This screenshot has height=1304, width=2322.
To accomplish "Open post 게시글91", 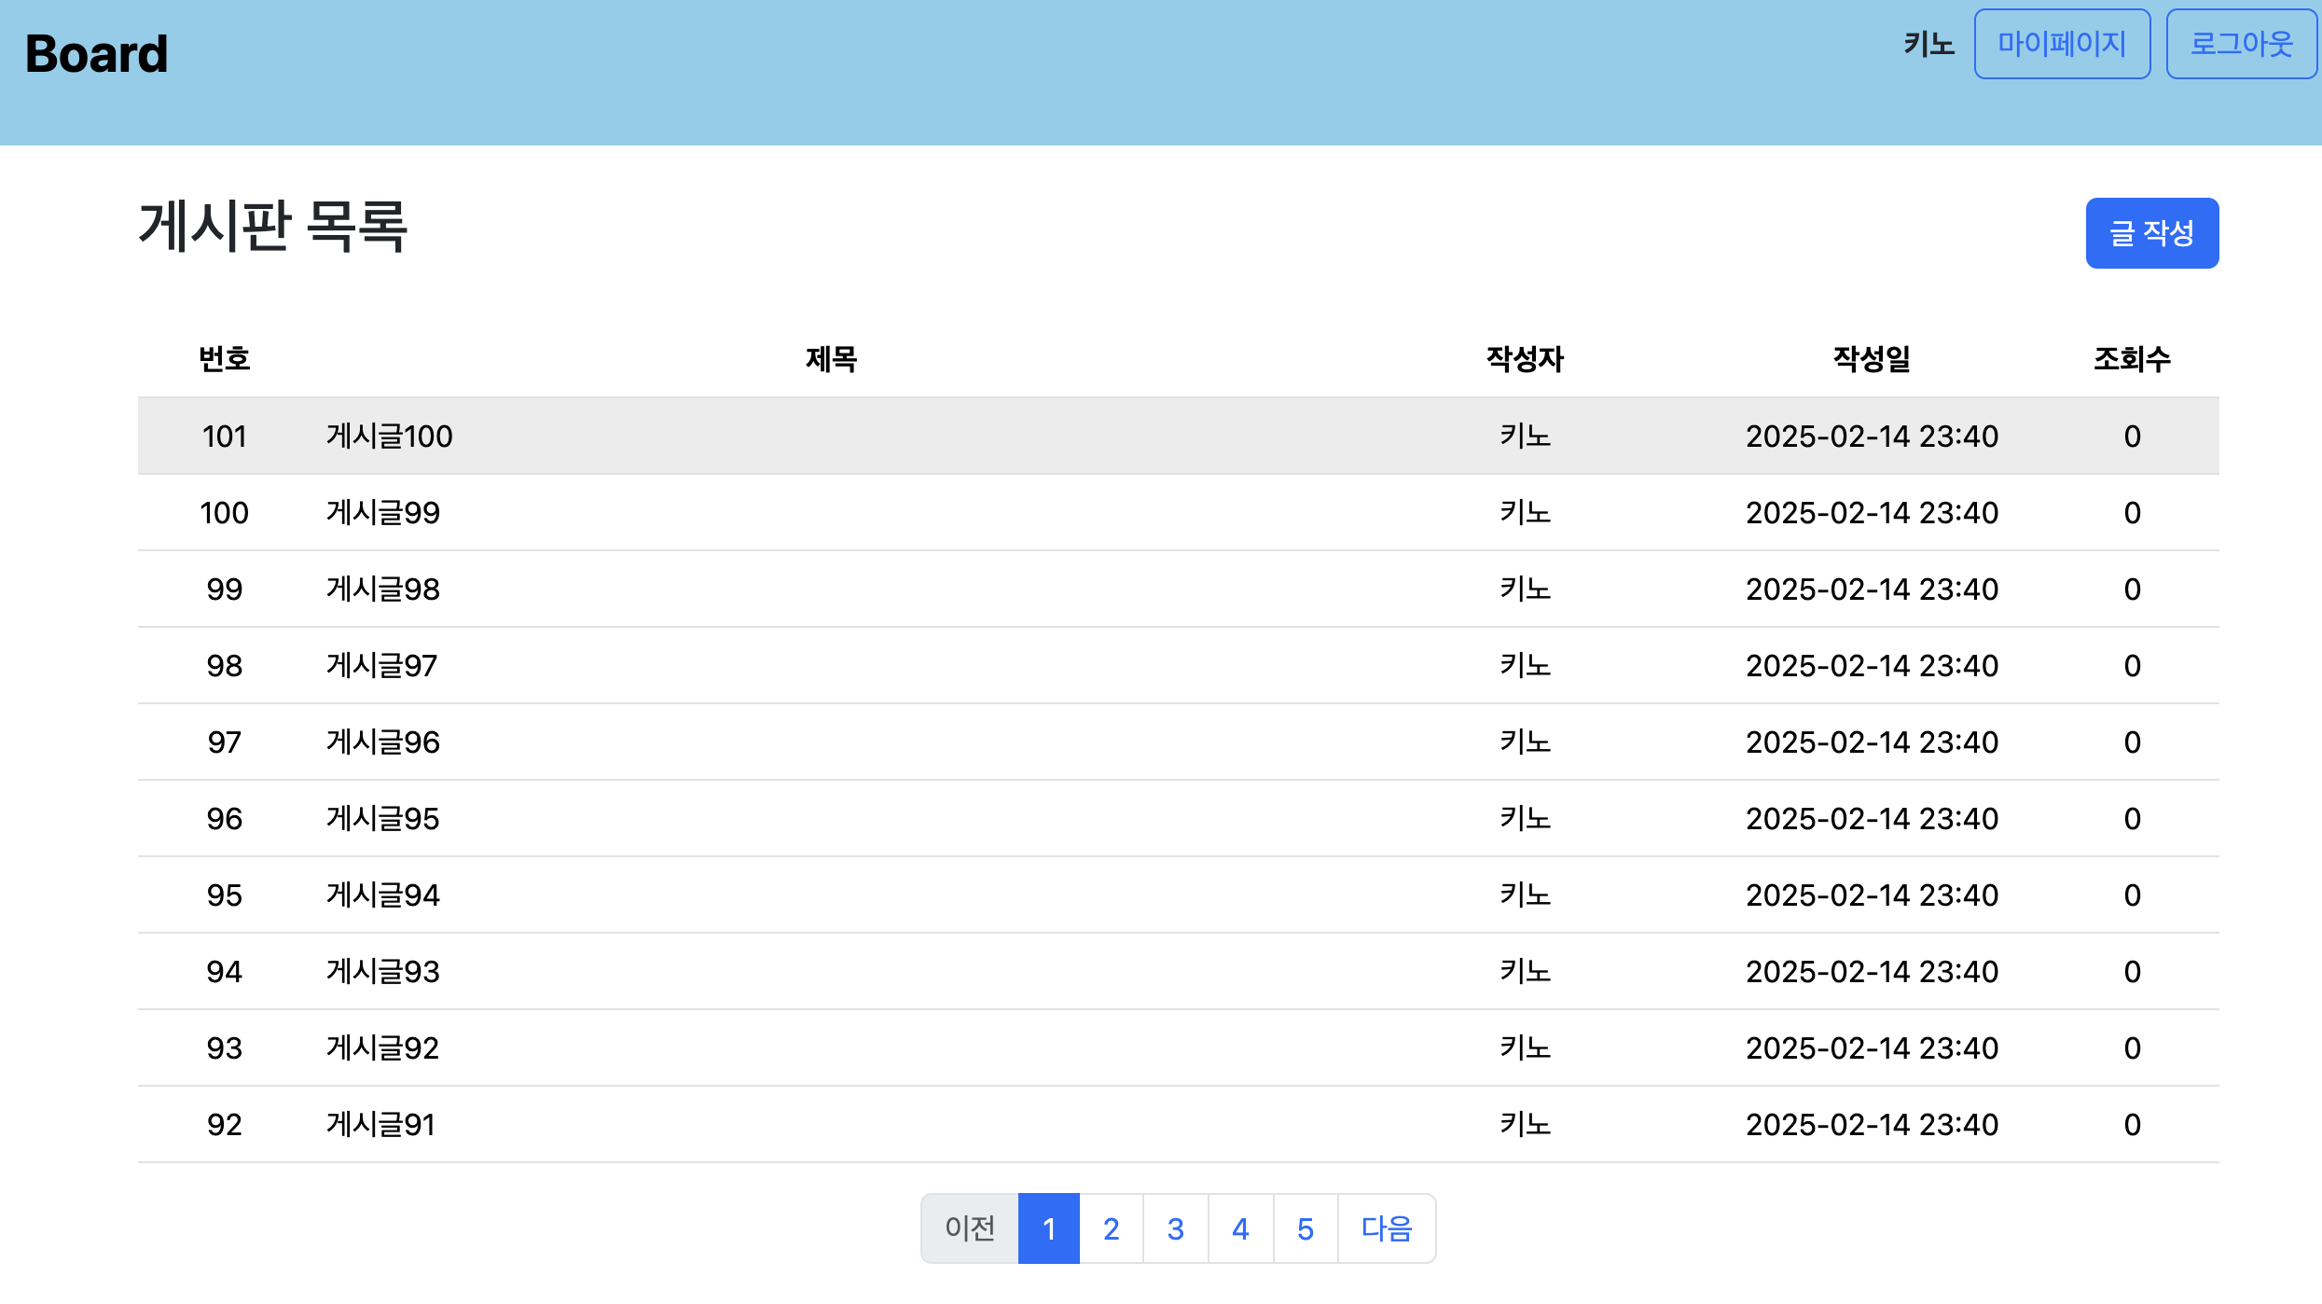I will click(x=380, y=1124).
